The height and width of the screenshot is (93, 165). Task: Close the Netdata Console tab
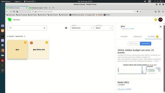[x=26, y=8]
